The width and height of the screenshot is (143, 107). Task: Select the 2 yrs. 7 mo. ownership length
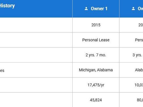click(x=96, y=55)
